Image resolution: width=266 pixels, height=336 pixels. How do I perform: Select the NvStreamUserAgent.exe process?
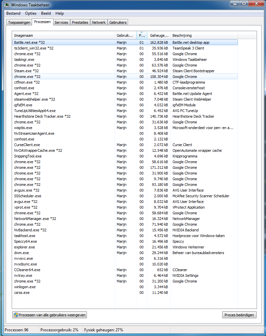coord(125,133)
